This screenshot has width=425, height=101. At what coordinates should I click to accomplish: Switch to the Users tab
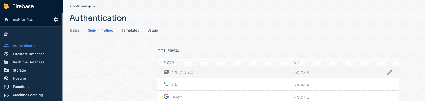tap(75, 30)
